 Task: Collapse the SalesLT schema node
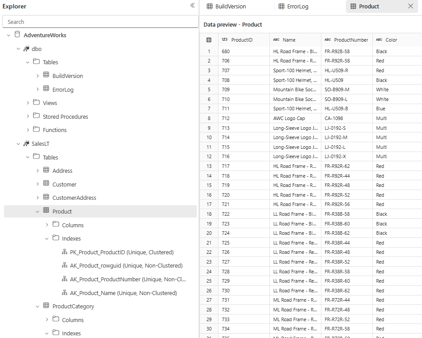click(x=18, y=144)
